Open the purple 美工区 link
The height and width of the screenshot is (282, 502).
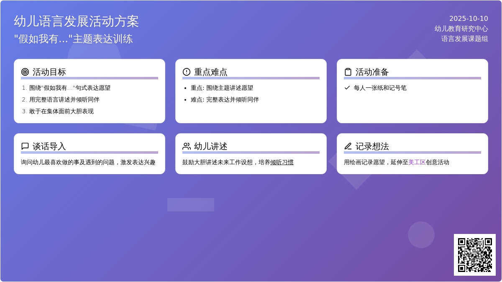click(417, 162)
